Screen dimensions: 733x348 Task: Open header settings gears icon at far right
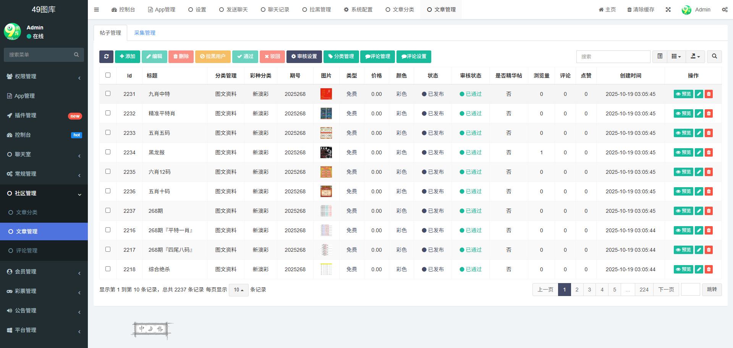coord(725,10)
